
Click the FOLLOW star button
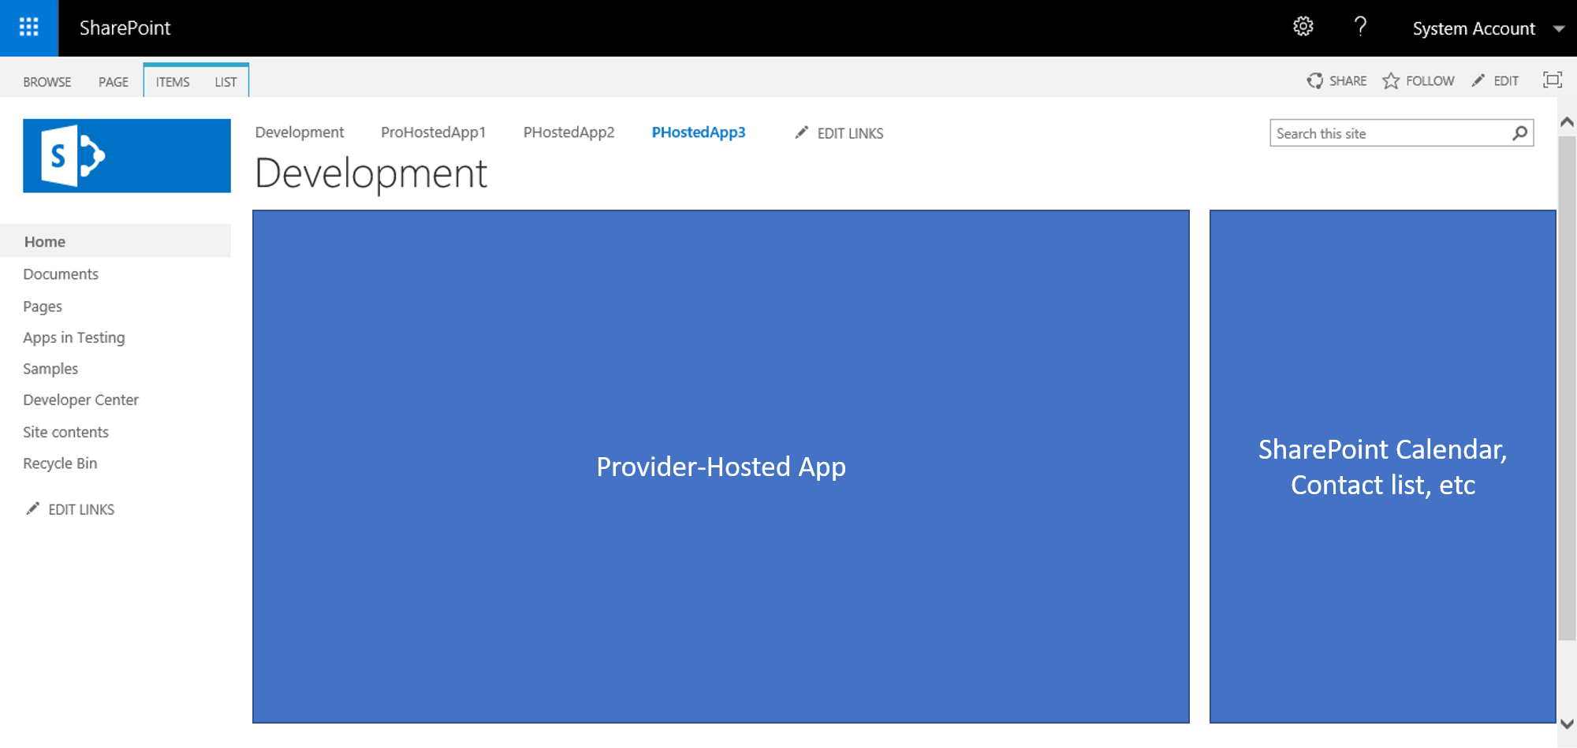pyautogui.click(x=1419, y=80)
